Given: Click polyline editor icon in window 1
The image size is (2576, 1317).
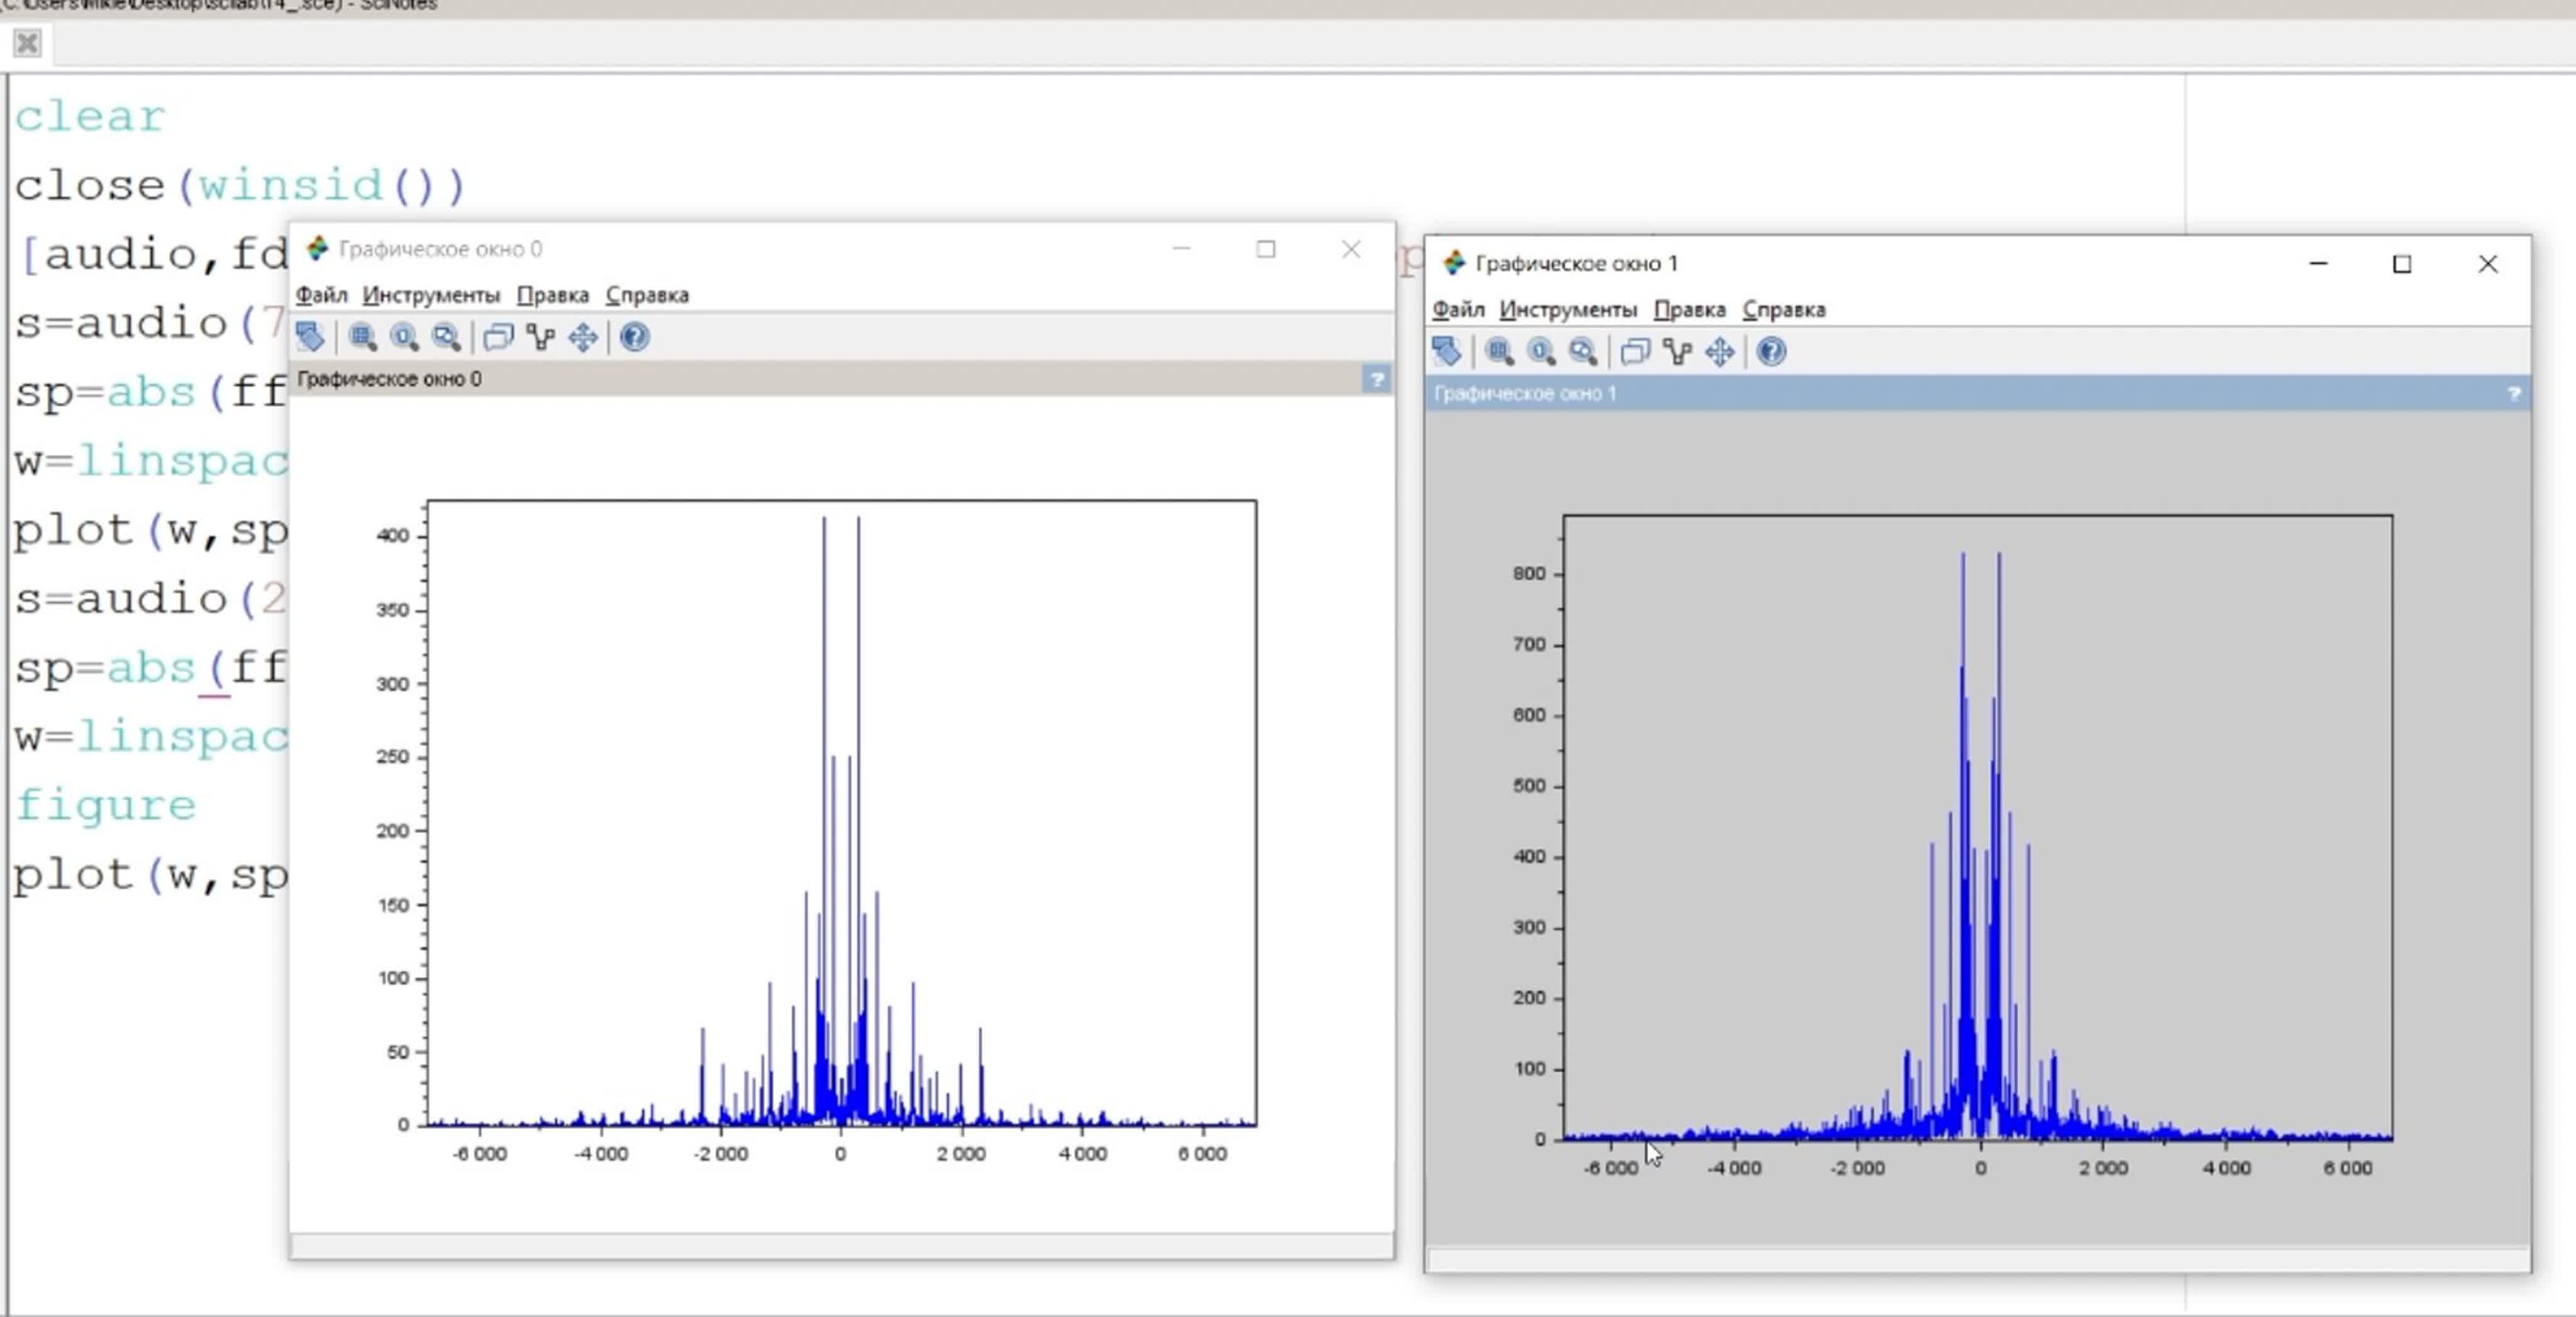Looking at the screenshot, I should point(1677,351).
